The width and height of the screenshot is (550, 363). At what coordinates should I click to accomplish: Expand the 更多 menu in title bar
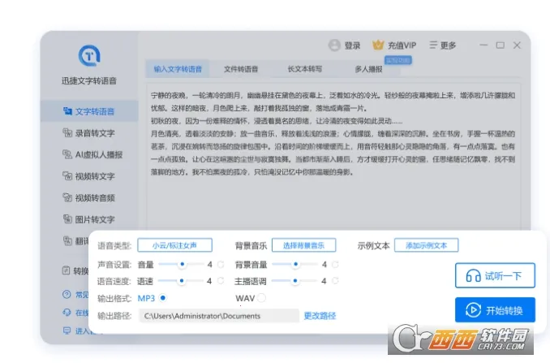click(x=443, y=45)
